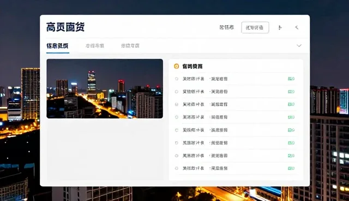Image resolution: width=349 pixels, height=201 pixels.
Task: Switch to the third gray tab
Action: click(130, 46)
